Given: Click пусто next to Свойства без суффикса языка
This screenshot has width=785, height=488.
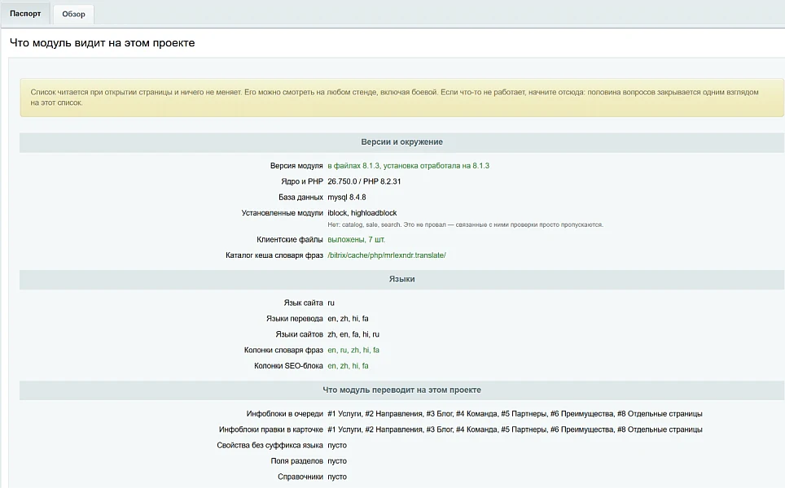Looking at the screenshot, I should (337, 446).
